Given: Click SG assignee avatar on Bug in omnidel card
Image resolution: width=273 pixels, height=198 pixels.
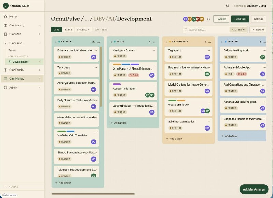Looking at the screenshot, I should click(x=207, y=74).
